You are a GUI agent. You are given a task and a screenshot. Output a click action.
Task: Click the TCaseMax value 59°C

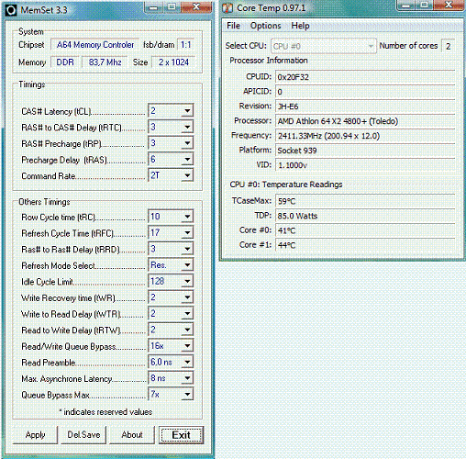pyautogui.click(x=365, y=201)
